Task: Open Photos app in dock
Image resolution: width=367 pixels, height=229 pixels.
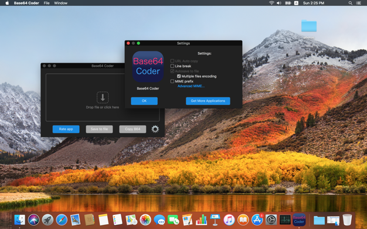Action: 145,220
